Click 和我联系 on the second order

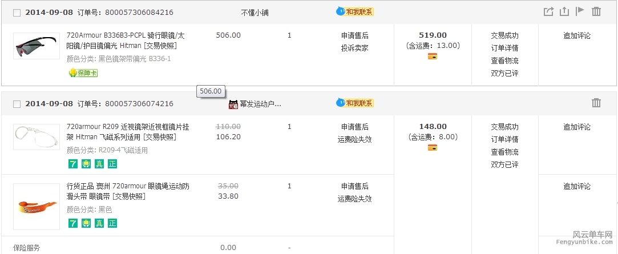(x=355, y=103)
